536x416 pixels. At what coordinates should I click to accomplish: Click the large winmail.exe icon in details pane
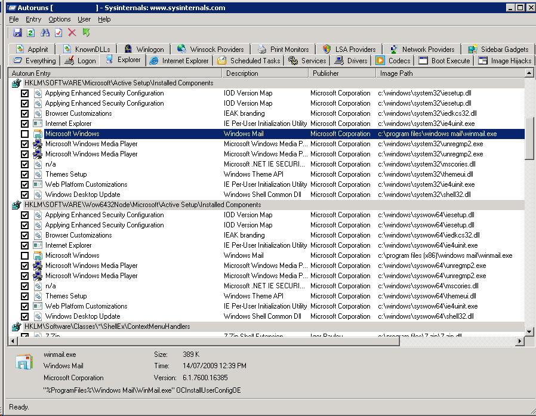click(24, 362)
